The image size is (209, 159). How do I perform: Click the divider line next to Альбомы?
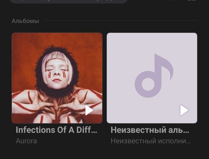pyautogui.click(x=121, y=21)
